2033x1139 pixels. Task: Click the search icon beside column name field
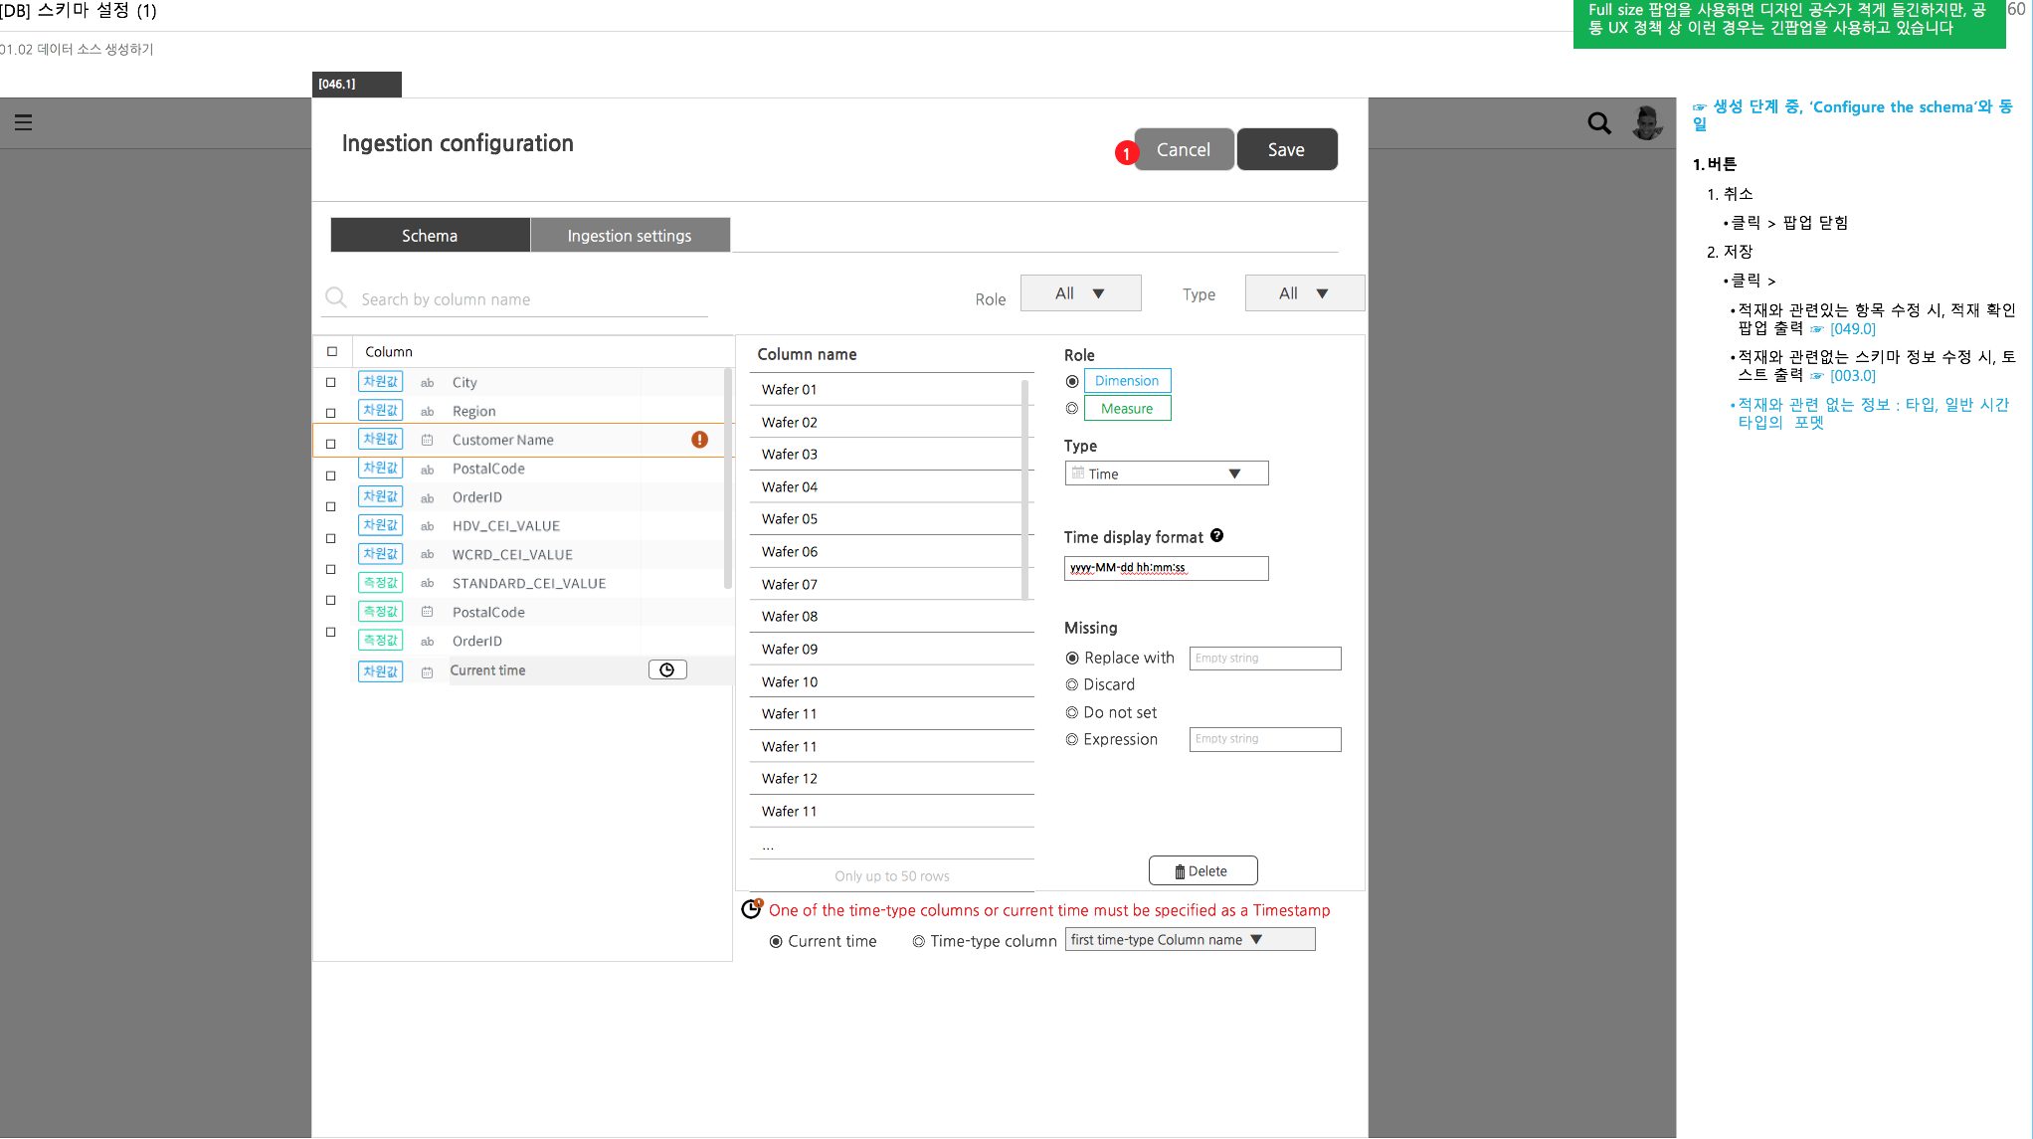(x=336, y=297)
